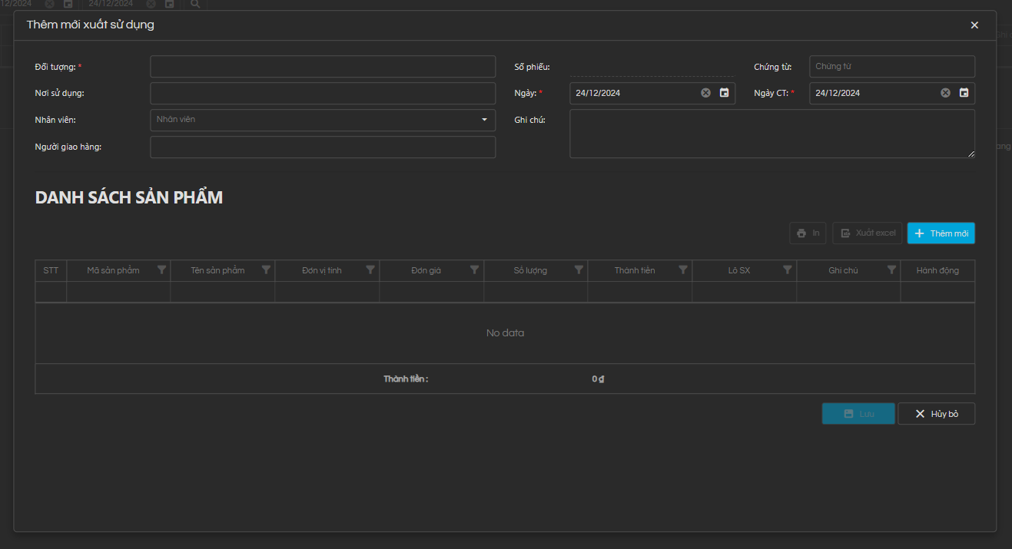The width and height of the screenshot is (1012, 549).
Task: Click the Xuất excel button
Action: pyautogui.click(x=867, y=233)
